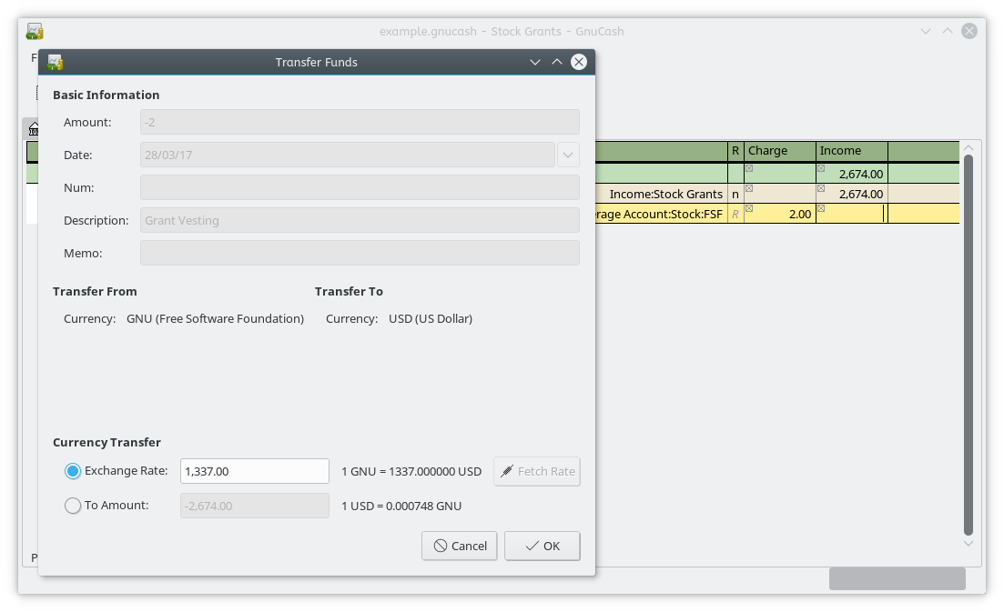Screen dimensions: 1004x612
Task: Select the Account:Stock:FSF transfer cell
Action: [662, 215]
